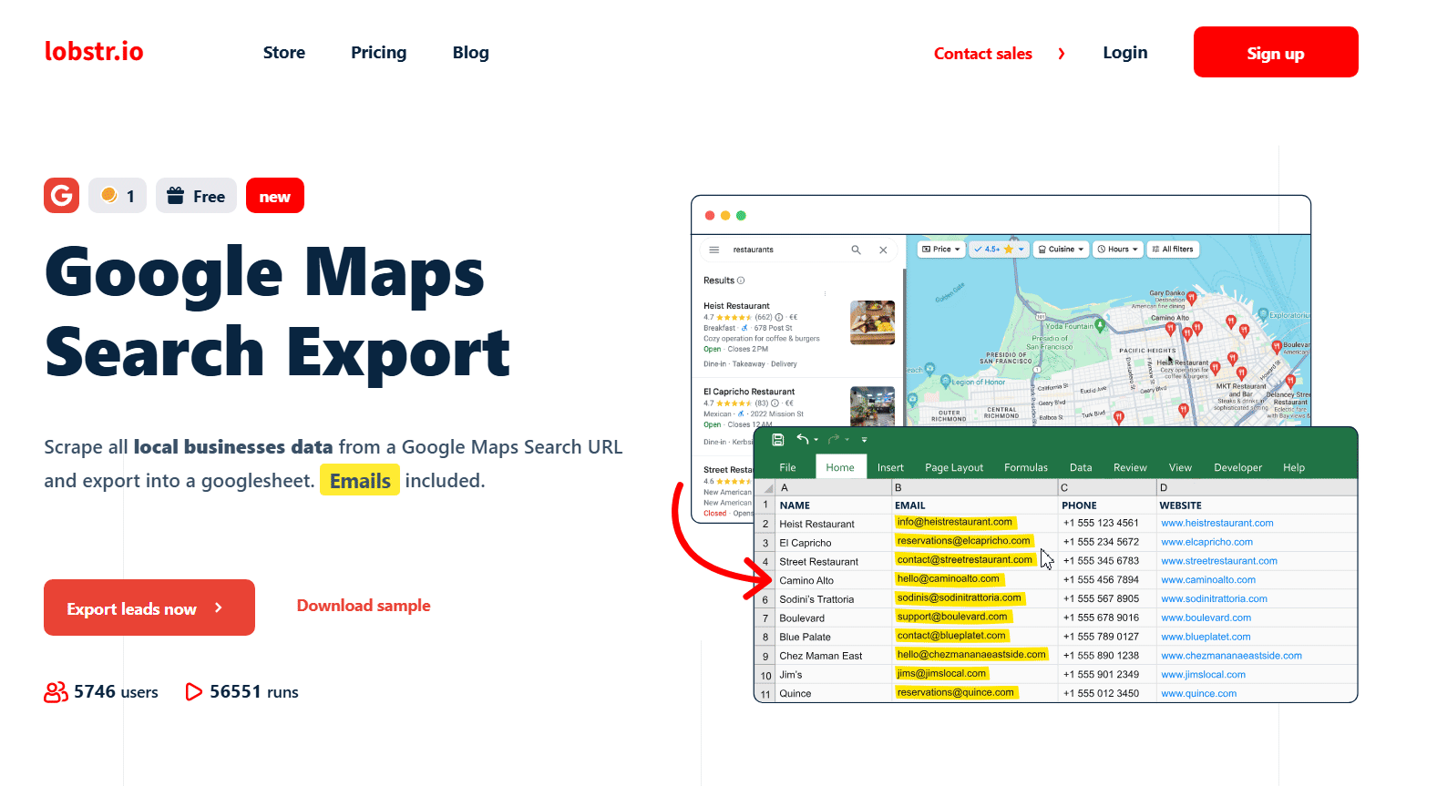Select column B header
This screenshot has height=786, width=1437.
pyautogui.click(x=974, y=488)
